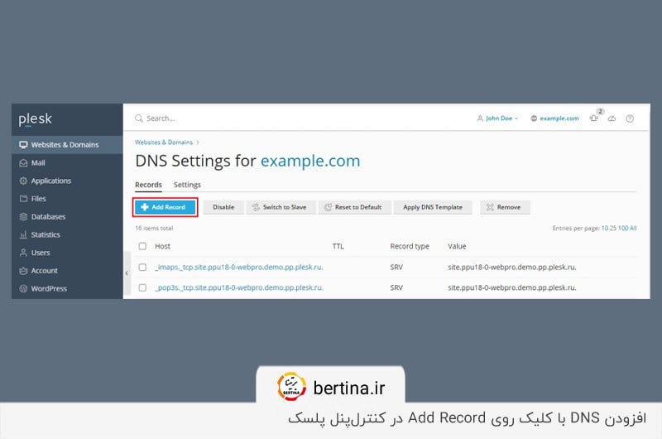662x439 pixels.
Task: Sort by Record type column header
Action: point(410,246)
